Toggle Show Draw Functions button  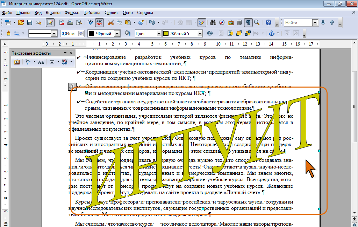pos(202,22)
